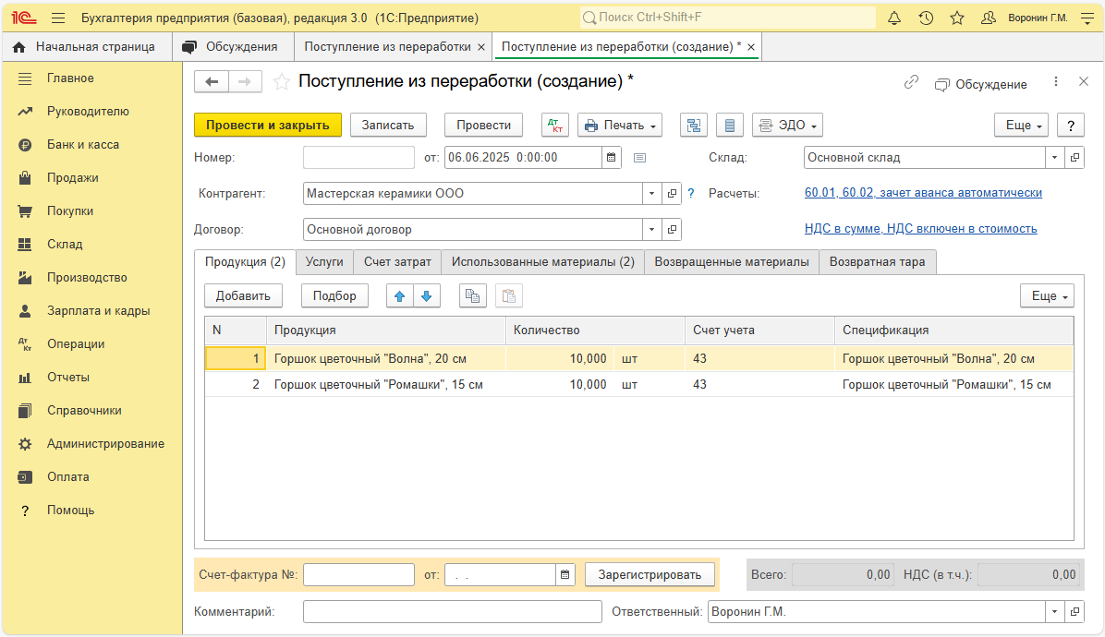Open Договор card via the open icon

(x=673, y=230)
